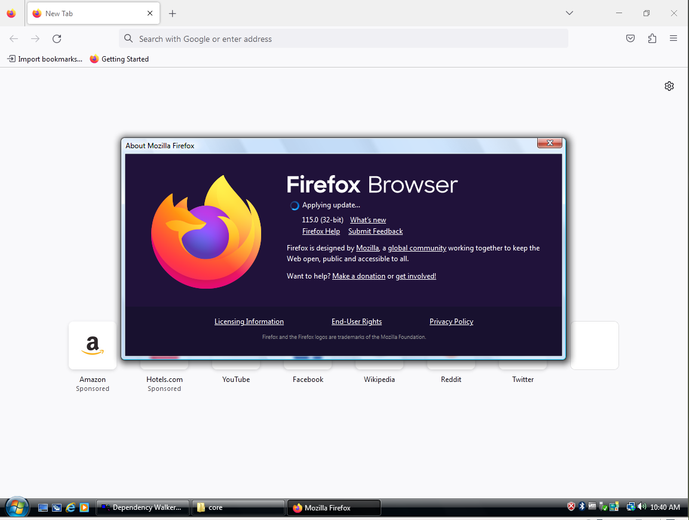Open the list all tabs chevron

pyautogui.click(x=569, y=13)
